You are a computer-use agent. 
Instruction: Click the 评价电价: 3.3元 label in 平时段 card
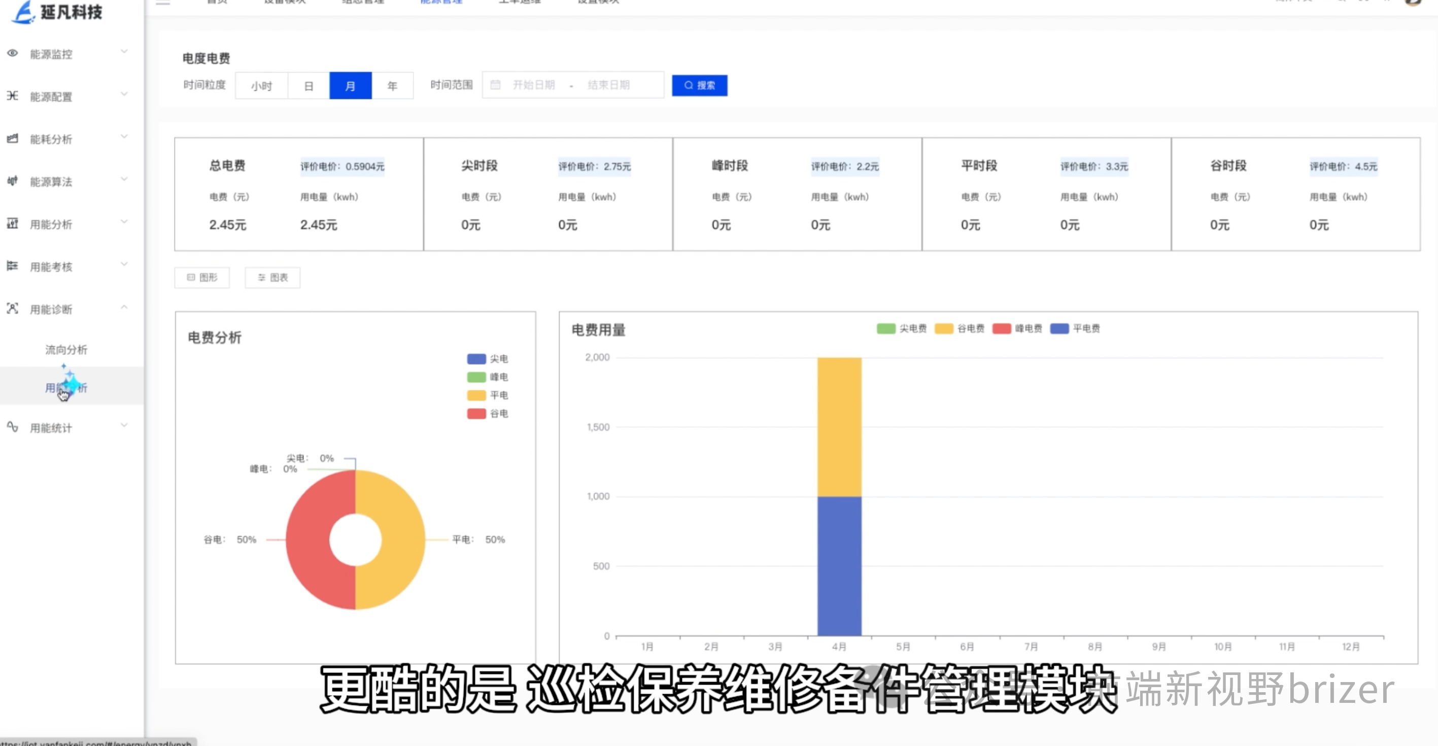(1094, 166)
